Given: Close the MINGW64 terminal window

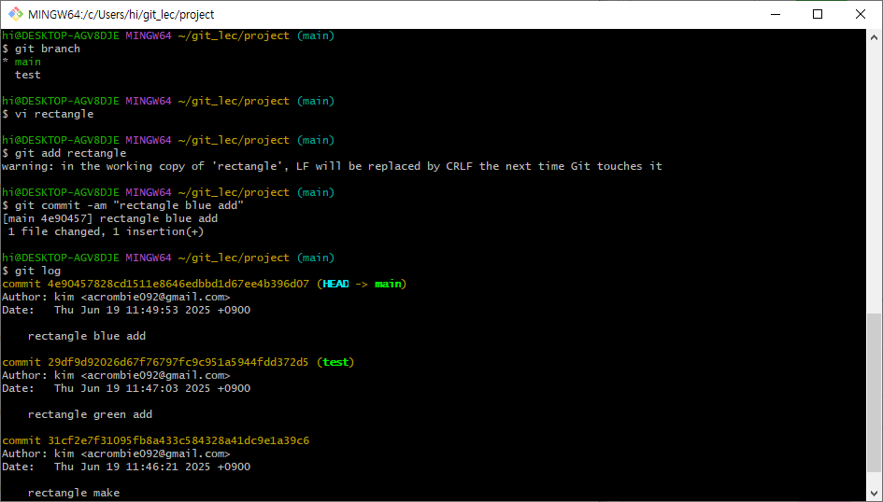Looking at the screenshot, I should click(x=861, y=14).
